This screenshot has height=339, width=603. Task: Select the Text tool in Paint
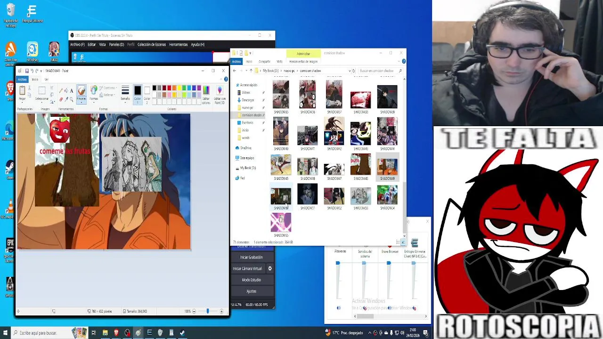pyautogui.click(x=72, y=91)
